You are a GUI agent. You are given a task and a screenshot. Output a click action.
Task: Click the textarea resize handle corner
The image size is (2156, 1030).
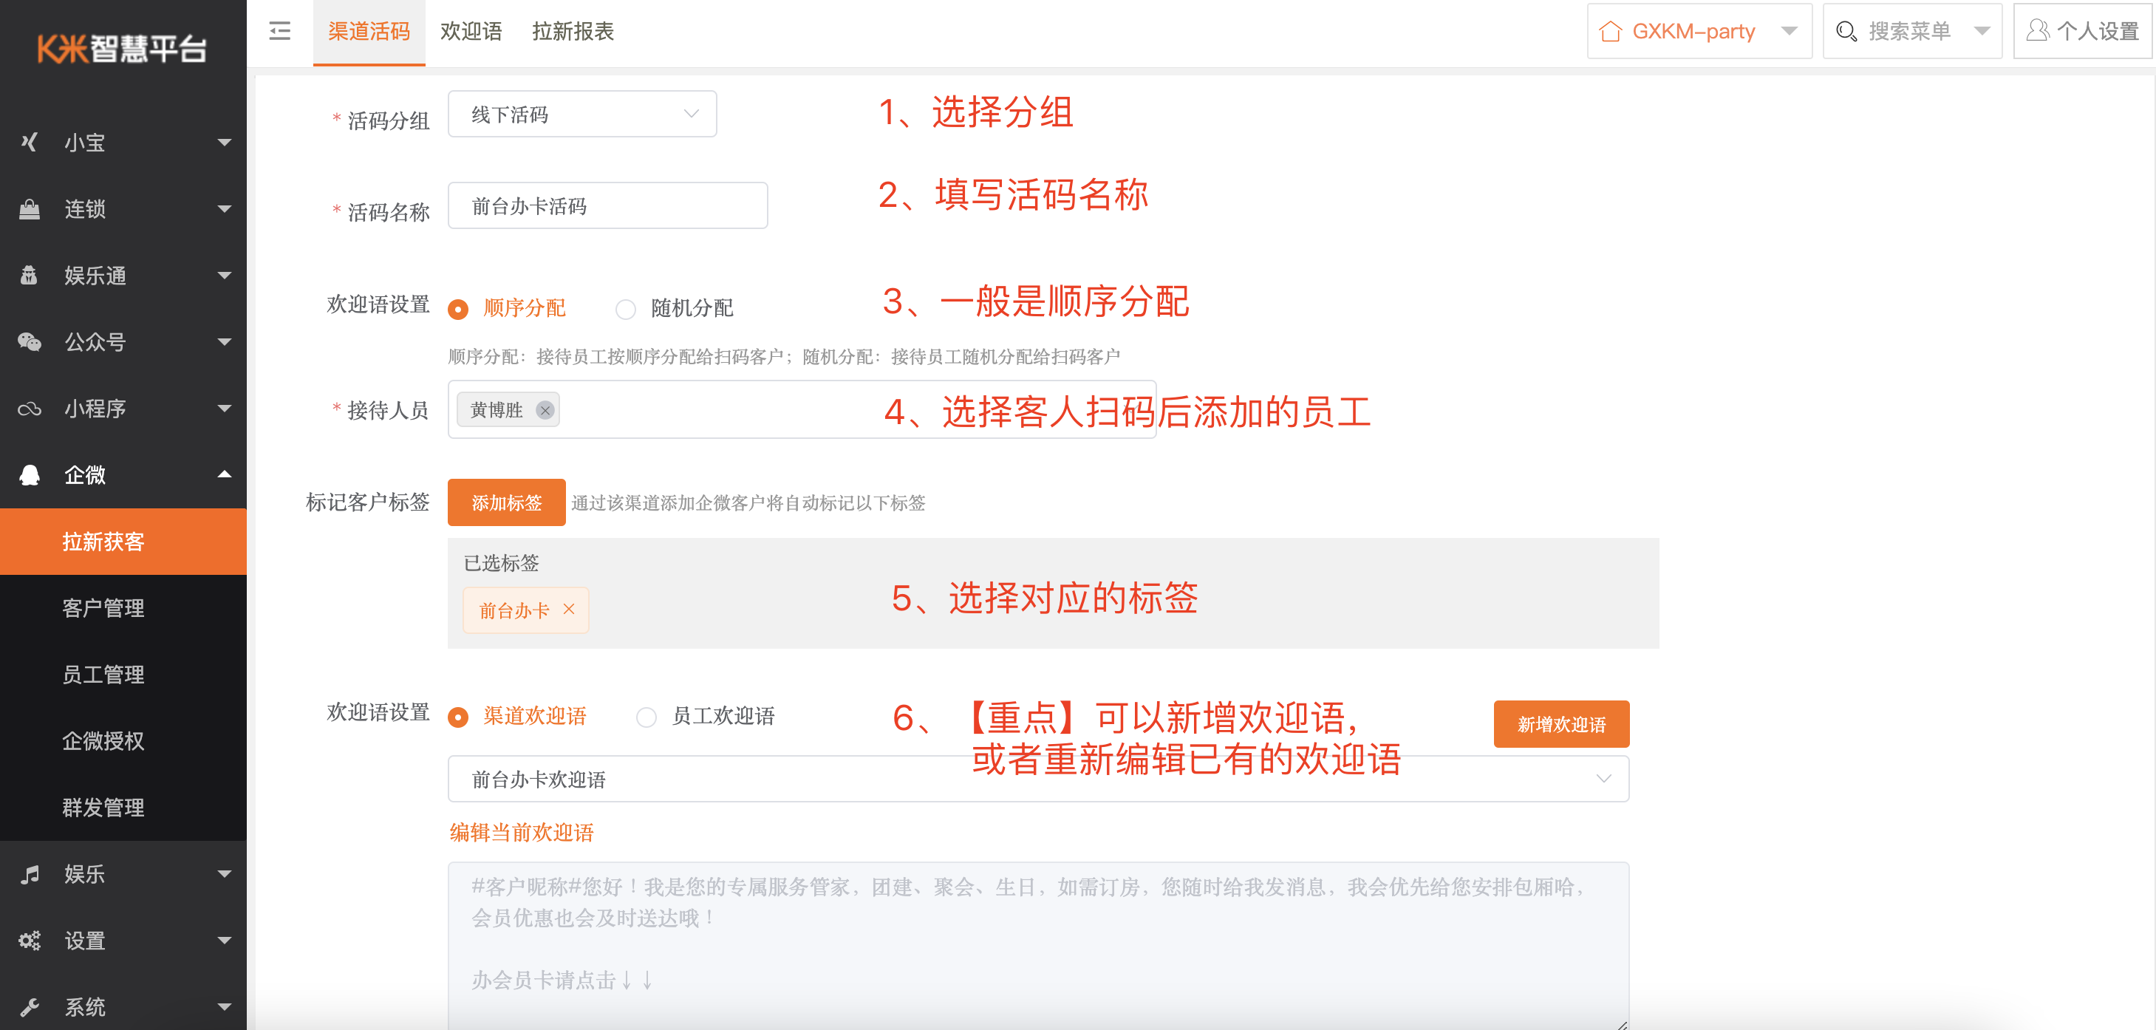point(1622,1024)
